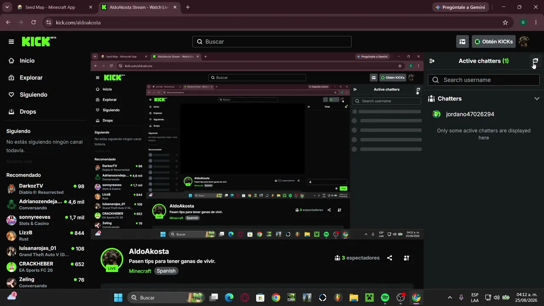This screenshot has width=544, height=306.
Task: Click the ESP LAA language indicator
Action: pos(475,297)
